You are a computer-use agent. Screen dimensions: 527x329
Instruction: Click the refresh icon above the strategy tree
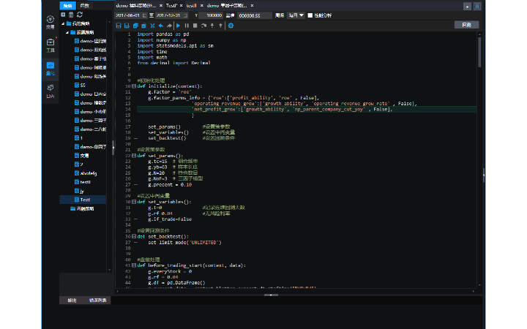[x=80, y=15]
